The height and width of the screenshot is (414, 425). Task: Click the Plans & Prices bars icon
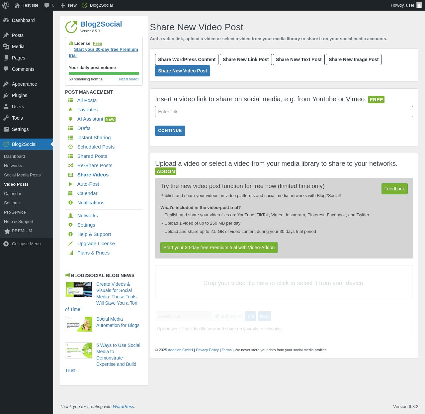(70, 253)
